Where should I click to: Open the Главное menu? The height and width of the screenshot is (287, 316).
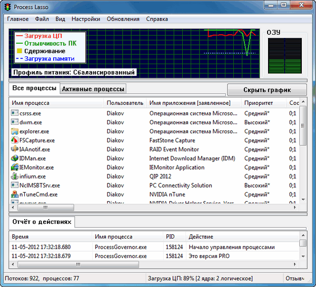coord(18,19)
